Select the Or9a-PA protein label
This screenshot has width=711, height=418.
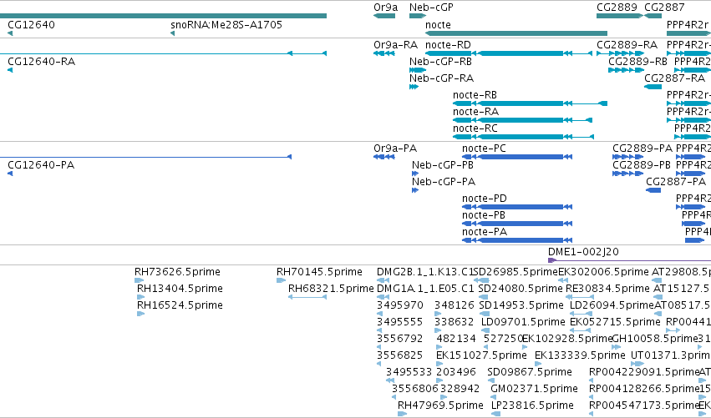coord(395,149)
